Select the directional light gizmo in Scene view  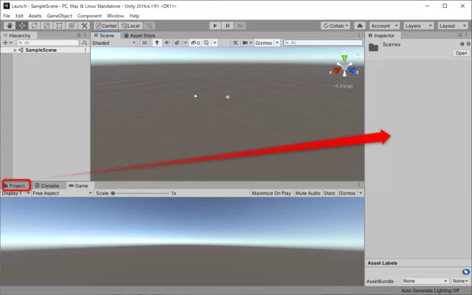227,97
